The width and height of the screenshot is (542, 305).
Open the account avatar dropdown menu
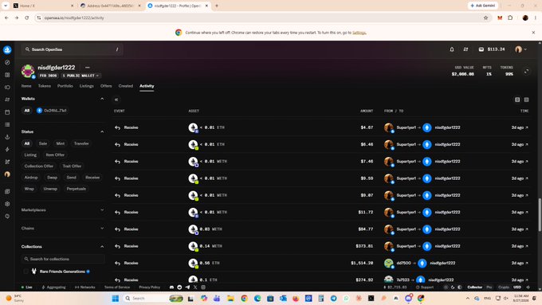pos(521,49)
